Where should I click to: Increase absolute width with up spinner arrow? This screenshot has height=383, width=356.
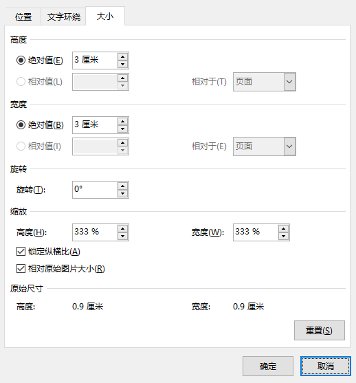pos(122,122)
